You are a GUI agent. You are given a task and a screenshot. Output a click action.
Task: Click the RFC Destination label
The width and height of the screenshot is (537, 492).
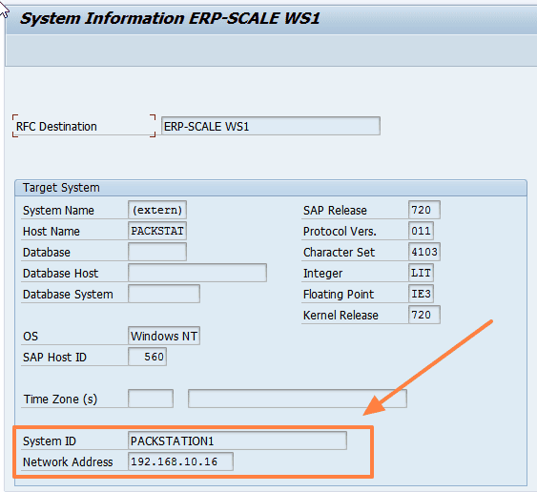56,127
